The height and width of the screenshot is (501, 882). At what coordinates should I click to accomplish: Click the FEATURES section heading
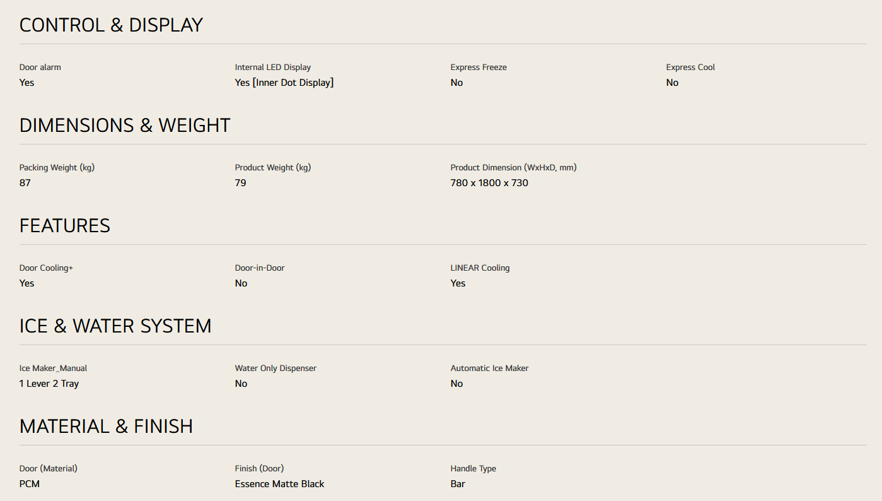point(65,226)
